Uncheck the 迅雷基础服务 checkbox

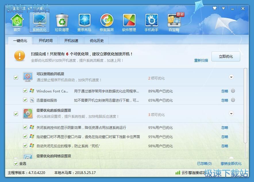pos(25,100)
